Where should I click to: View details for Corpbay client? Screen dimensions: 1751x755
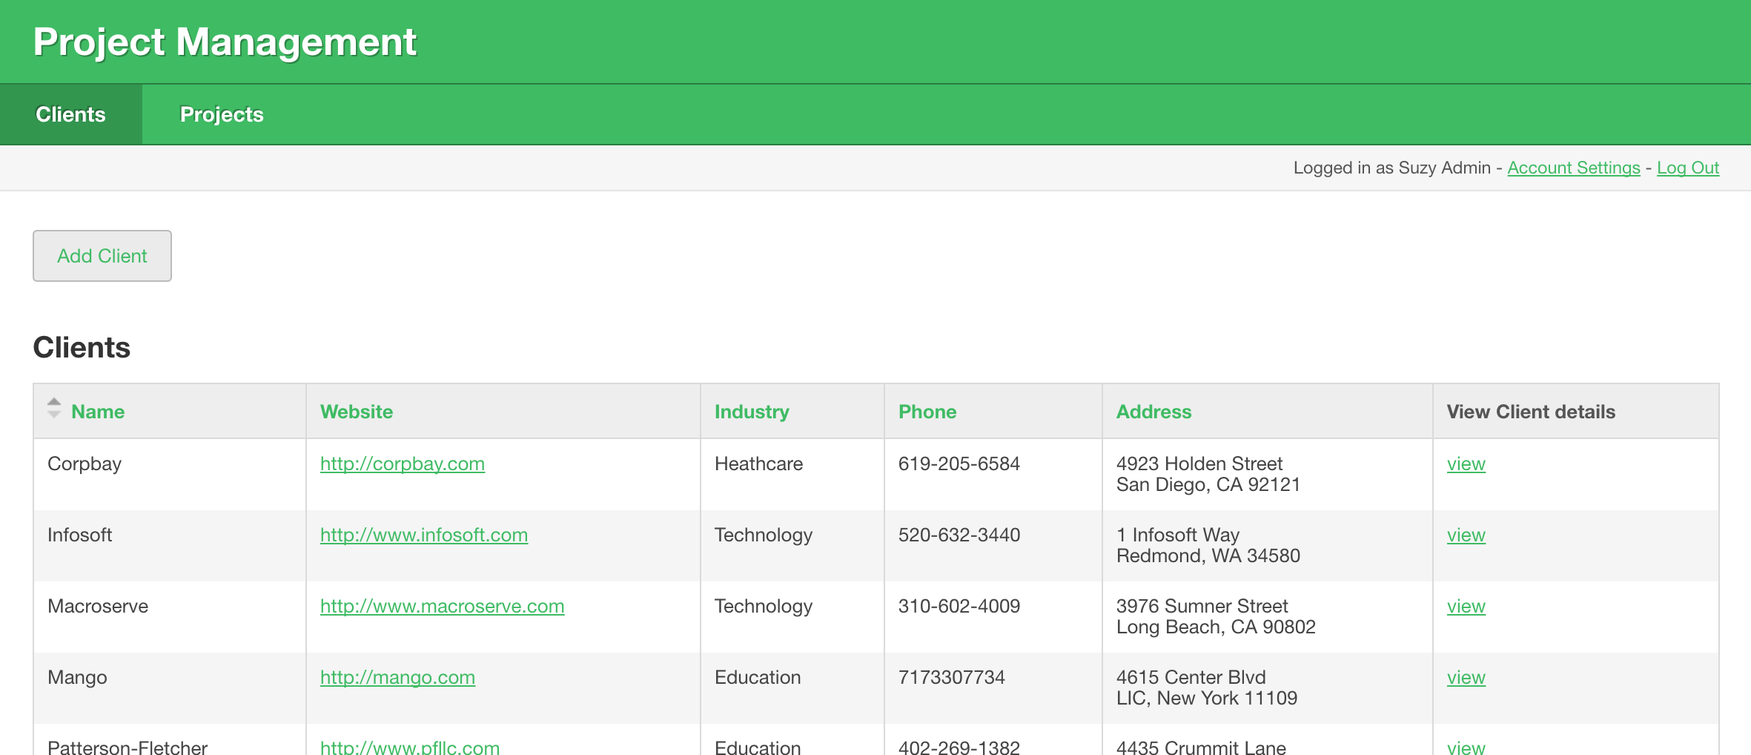pos(1466,464)
